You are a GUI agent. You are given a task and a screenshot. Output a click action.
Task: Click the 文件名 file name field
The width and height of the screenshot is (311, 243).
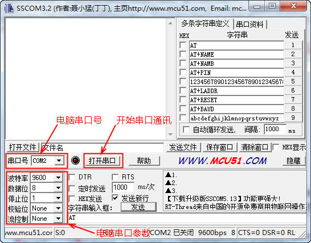[x=103, y=148]
